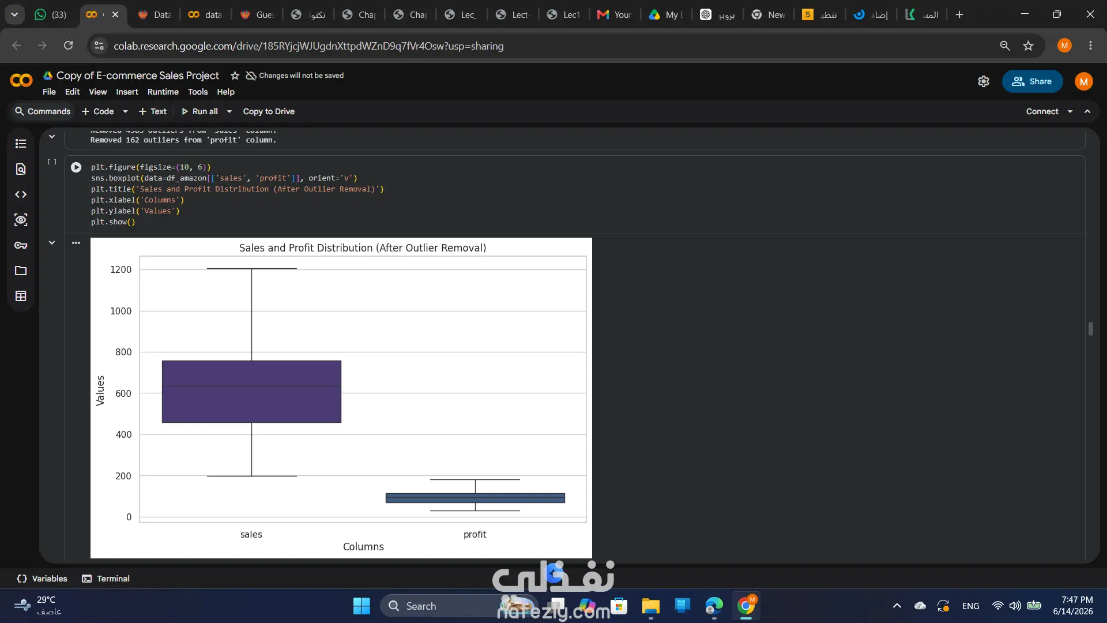Open the File menu
The width and height of the screenshot is (1107, 623).
(49, 92)
